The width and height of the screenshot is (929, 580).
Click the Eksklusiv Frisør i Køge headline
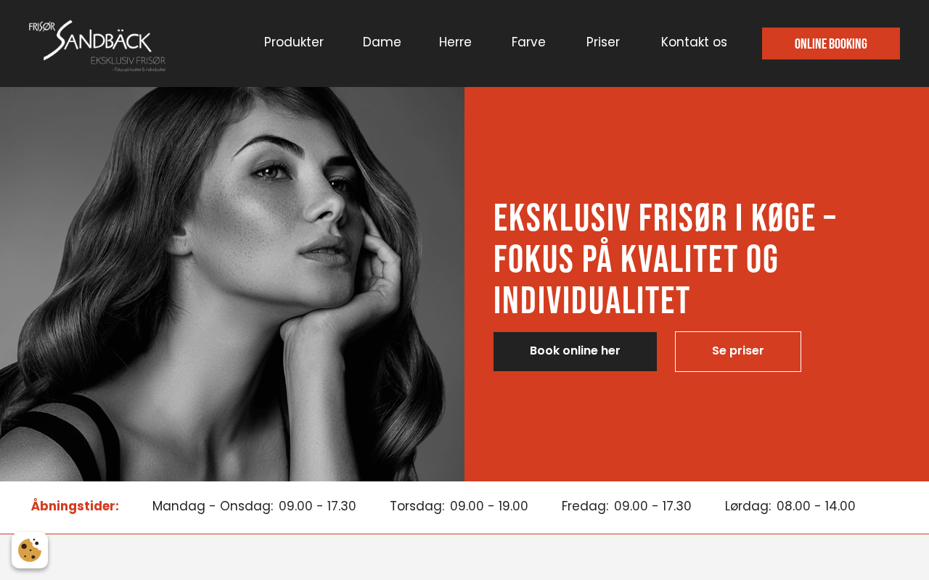pos(666,259)
